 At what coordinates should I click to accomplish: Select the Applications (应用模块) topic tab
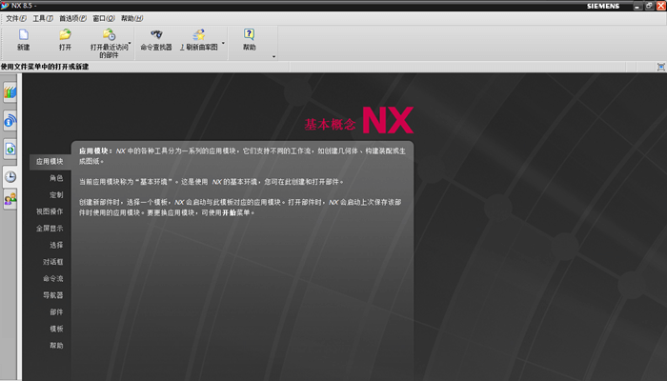click(50, 162)
